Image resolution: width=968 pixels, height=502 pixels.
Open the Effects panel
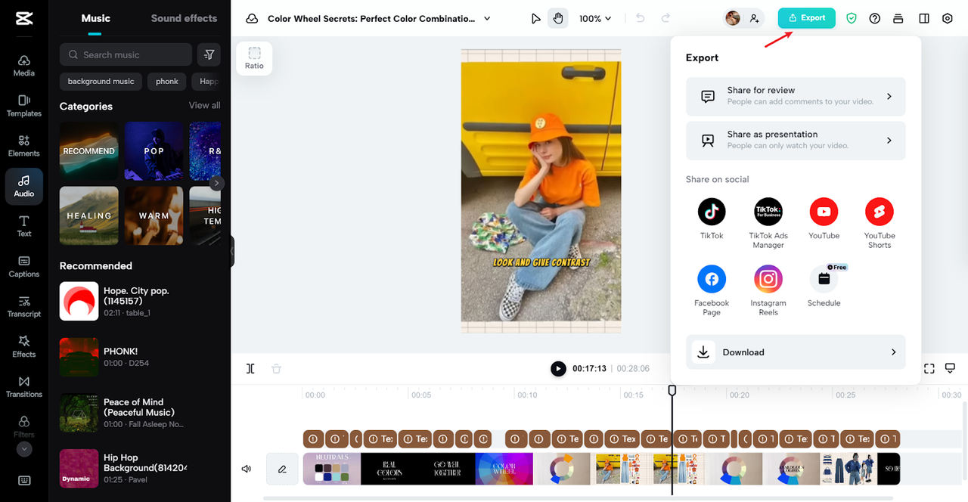click(24, 346)
